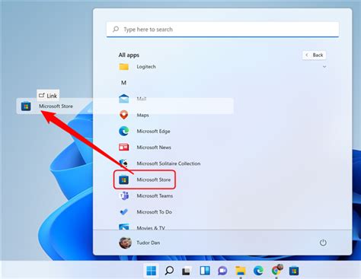Select the Microsoft News label

point(154,147)
